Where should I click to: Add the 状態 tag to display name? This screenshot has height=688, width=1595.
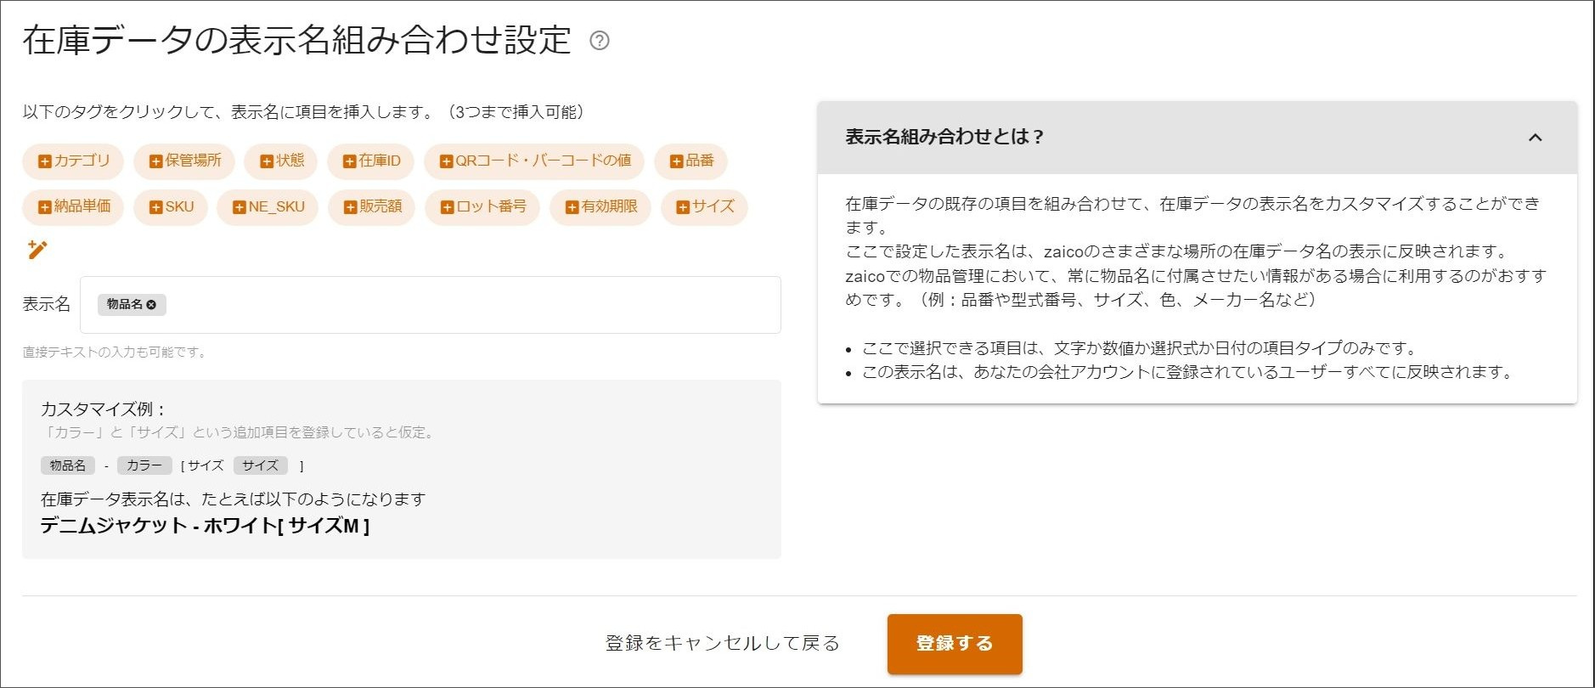(281, 161)
